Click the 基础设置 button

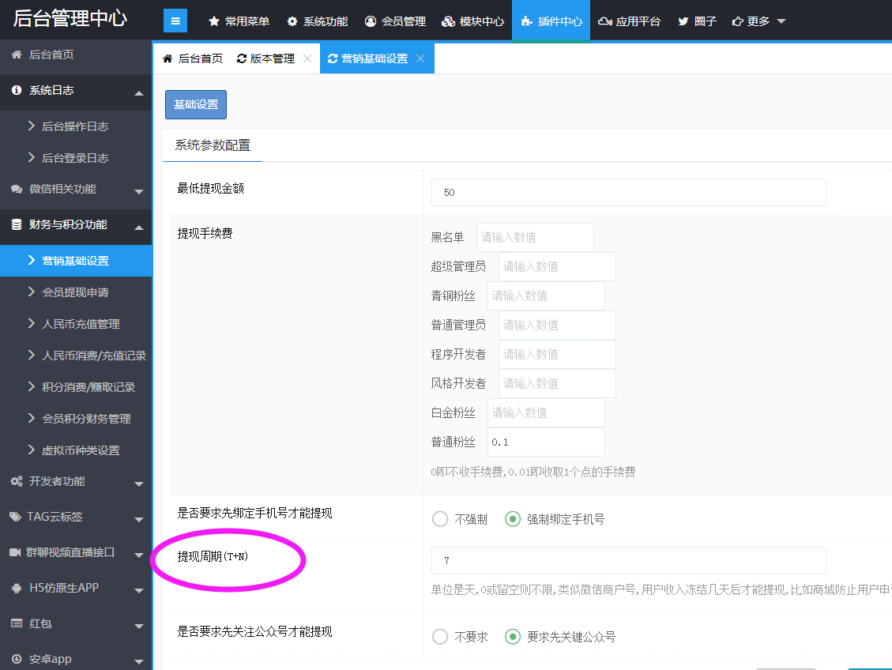pos(196,105)
